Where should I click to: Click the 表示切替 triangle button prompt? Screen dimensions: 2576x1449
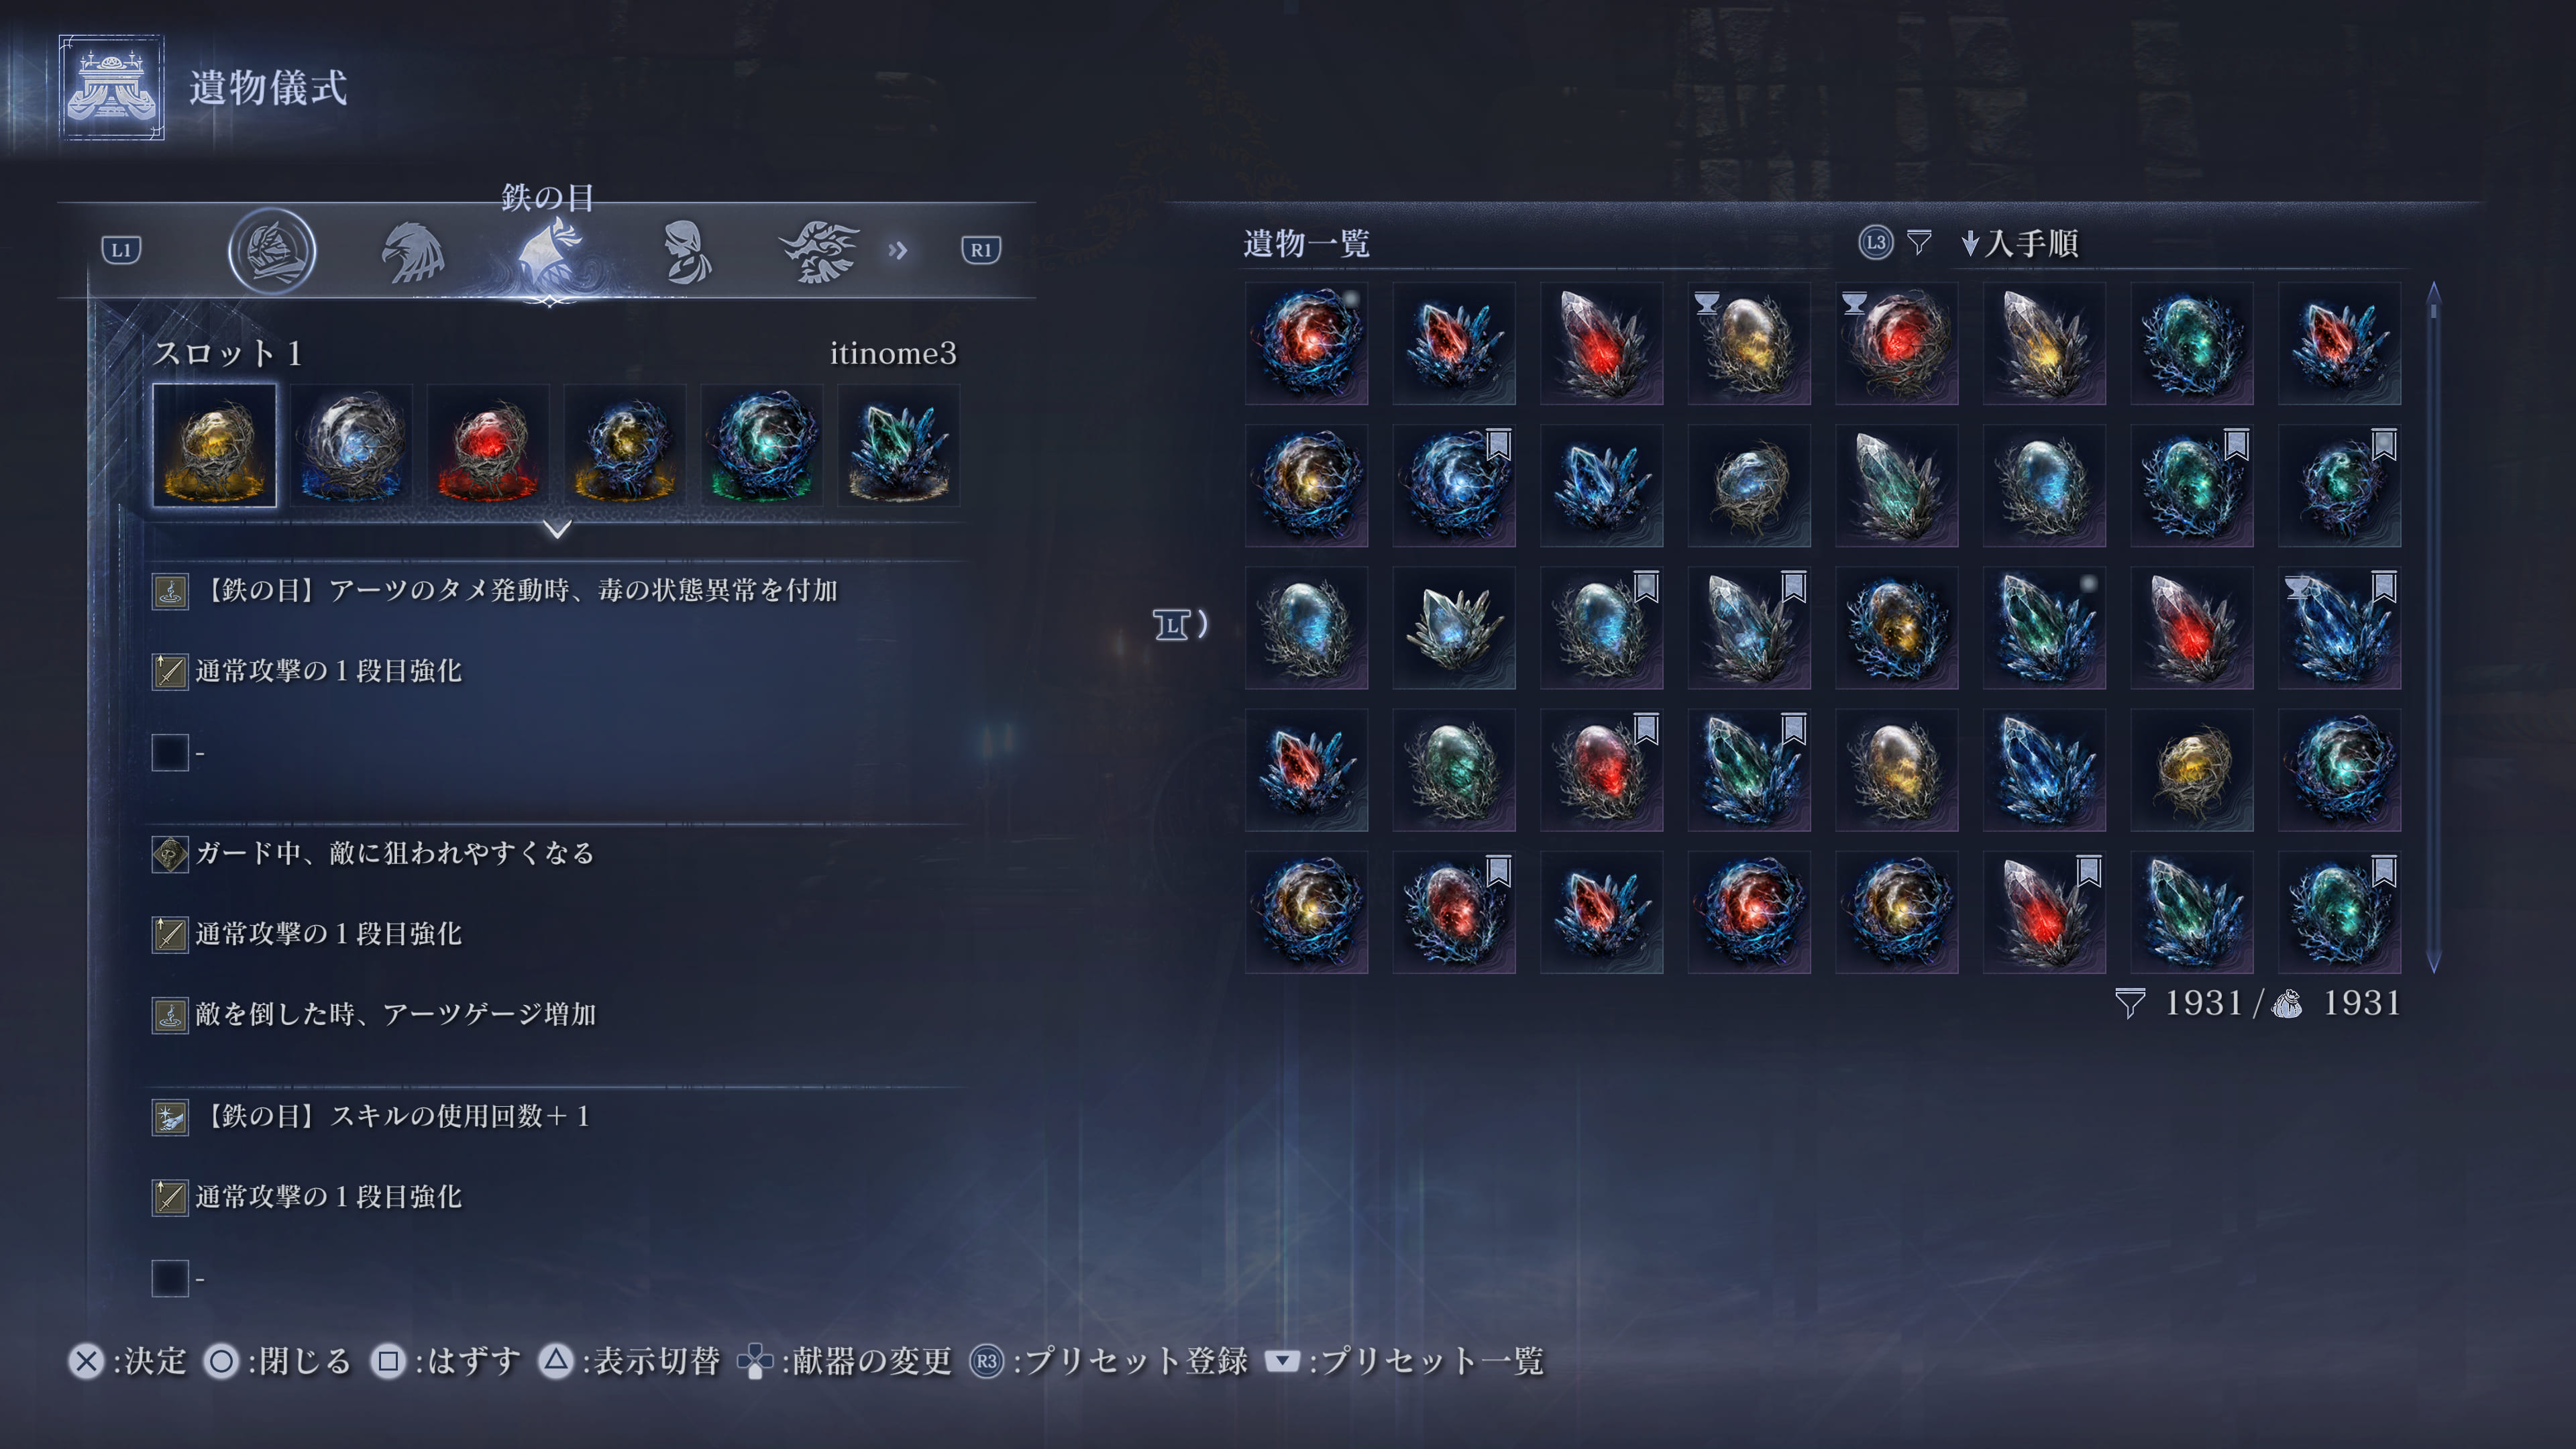(x=629, y=1361)
